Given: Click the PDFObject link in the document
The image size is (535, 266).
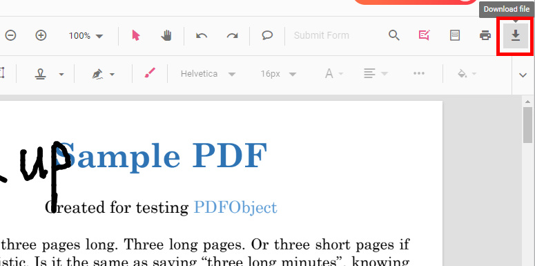Looking at the screenshot, I should tap(235, 207).
